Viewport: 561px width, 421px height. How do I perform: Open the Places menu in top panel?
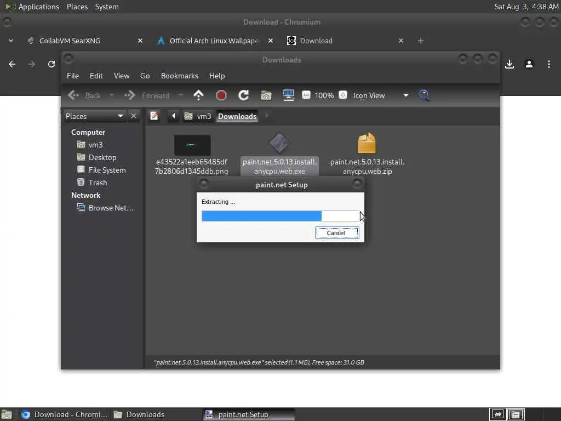(x=77, y=7)
